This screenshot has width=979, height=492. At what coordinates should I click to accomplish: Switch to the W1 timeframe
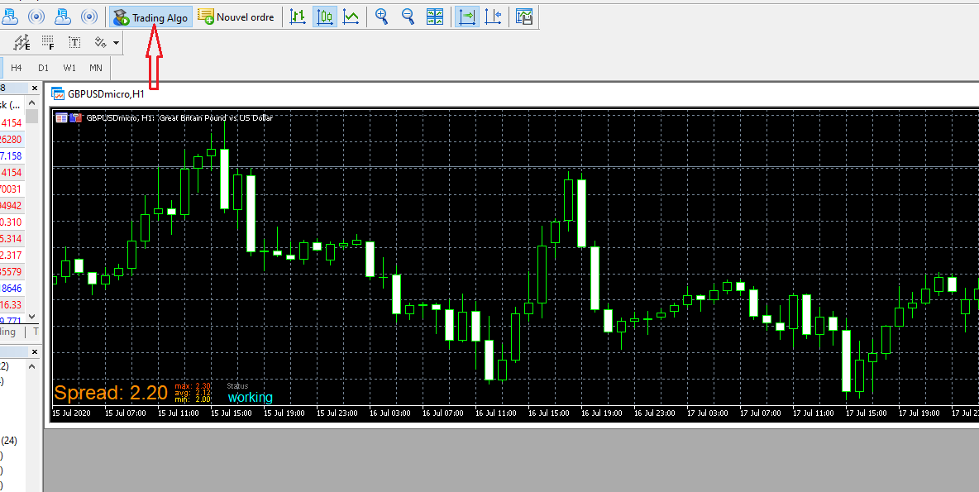tap(69, 68)
